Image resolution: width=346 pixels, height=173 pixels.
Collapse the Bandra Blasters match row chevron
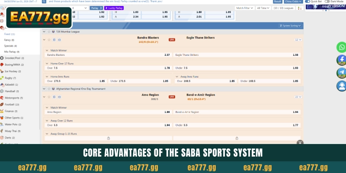(x=44, y=40)
